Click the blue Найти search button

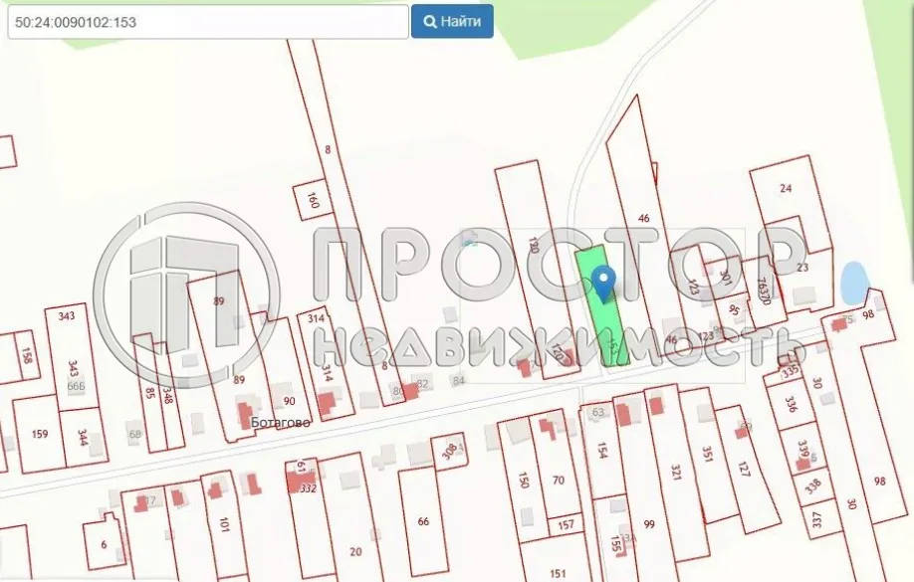click(x=452, y=22)
